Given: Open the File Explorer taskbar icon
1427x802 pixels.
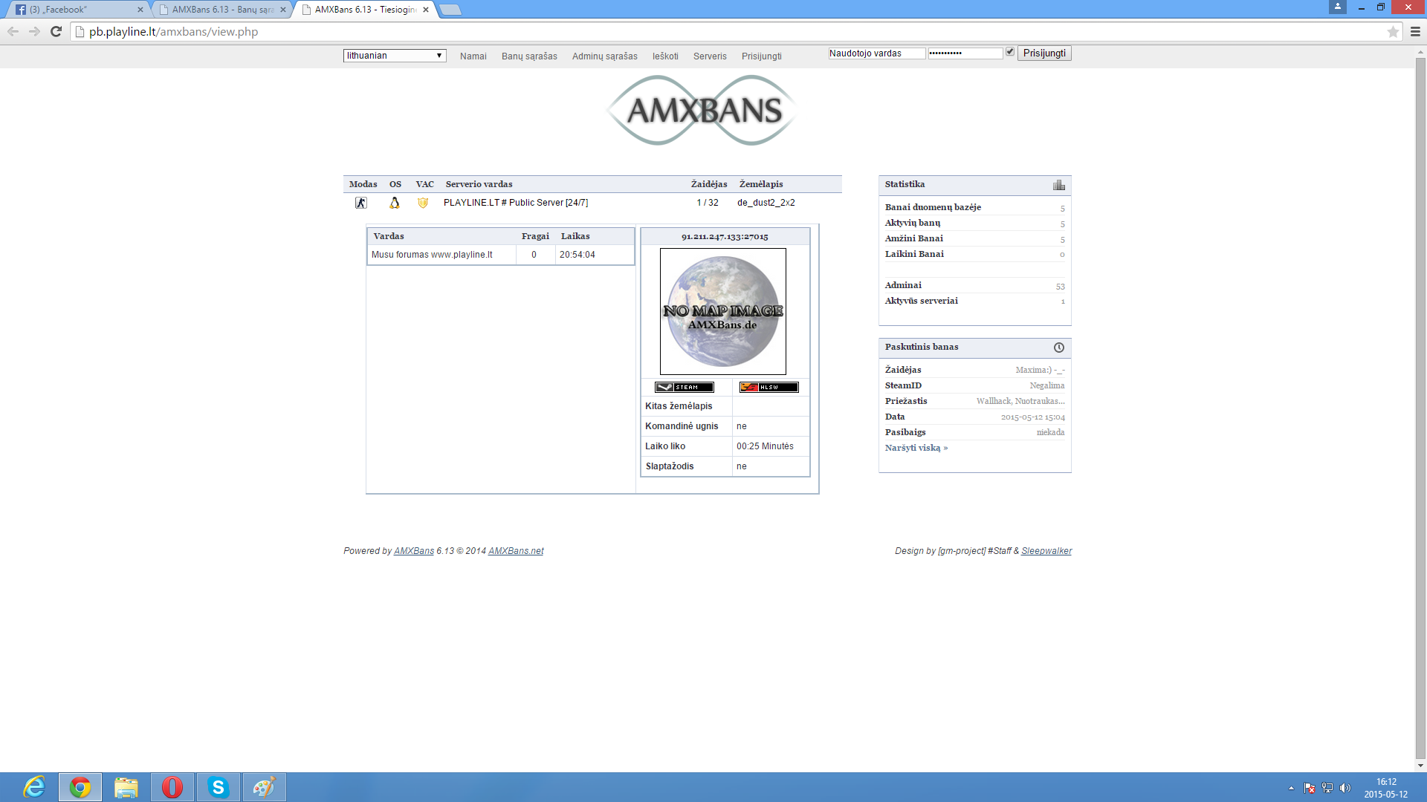Looking at the screenshot, I should tap(126, 787).
